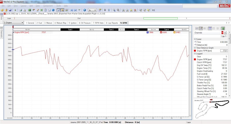Click the open folder icon in toolbar
This screenshot has width=231, height=124.
pyautogui.click(x=2, y=10)
